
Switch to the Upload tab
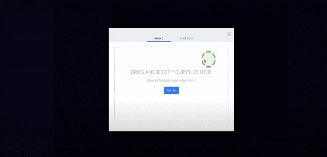click(158, 39)
